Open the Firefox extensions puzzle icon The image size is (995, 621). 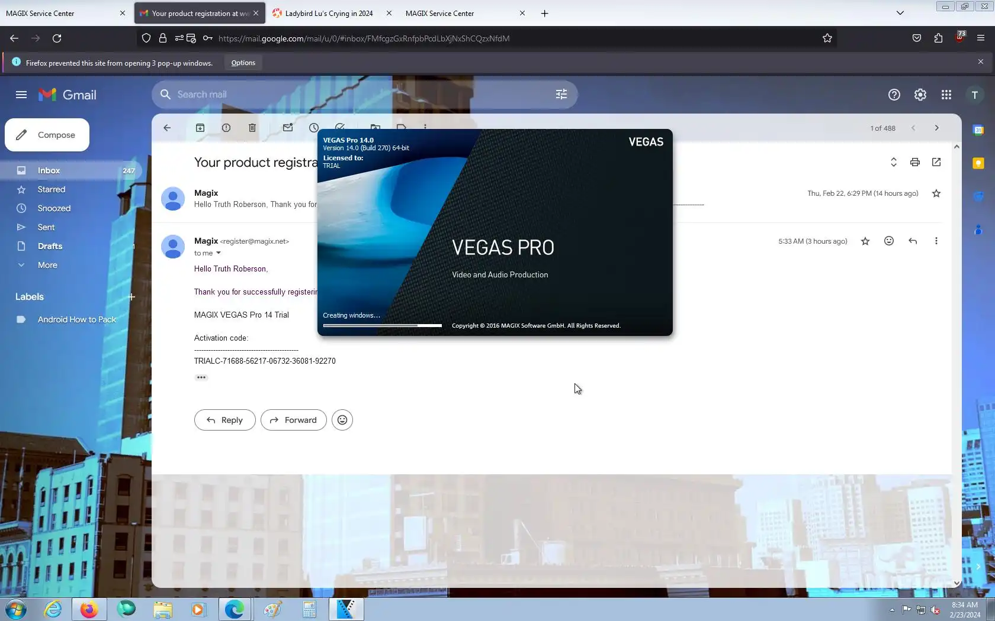point(938,38)
